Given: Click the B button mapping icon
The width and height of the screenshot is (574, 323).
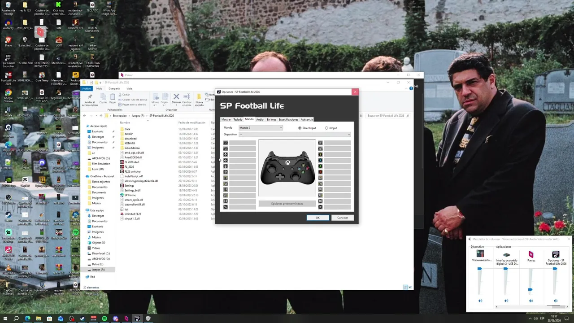Looking at the screenshot, I should coord(321,172).
